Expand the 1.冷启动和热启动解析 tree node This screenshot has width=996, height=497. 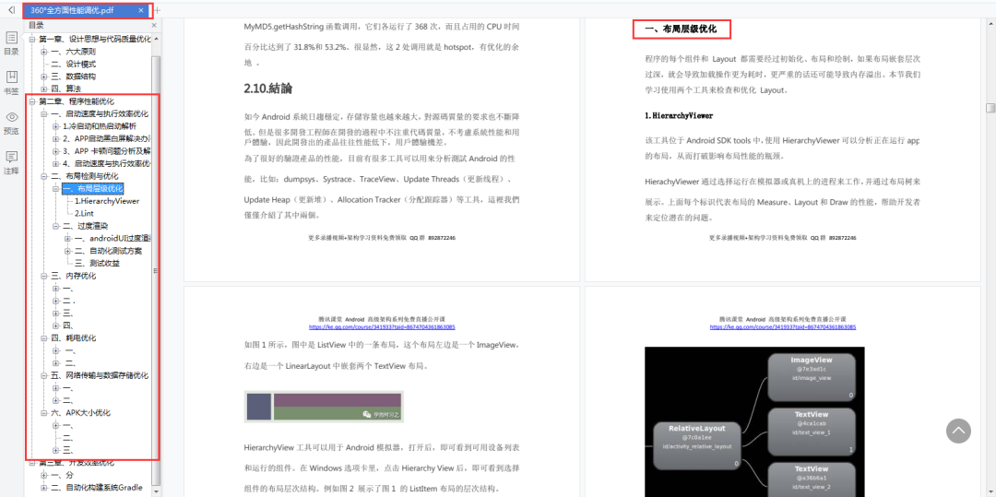point(56,126)
